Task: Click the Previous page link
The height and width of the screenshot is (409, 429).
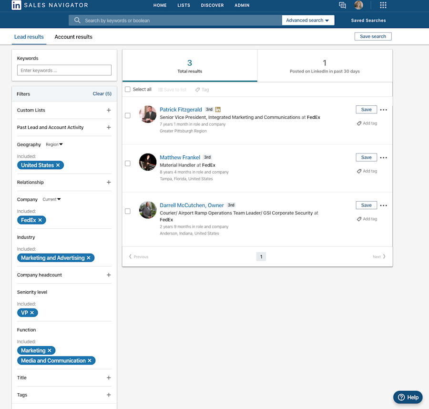Action: click(x=139, y=256)
